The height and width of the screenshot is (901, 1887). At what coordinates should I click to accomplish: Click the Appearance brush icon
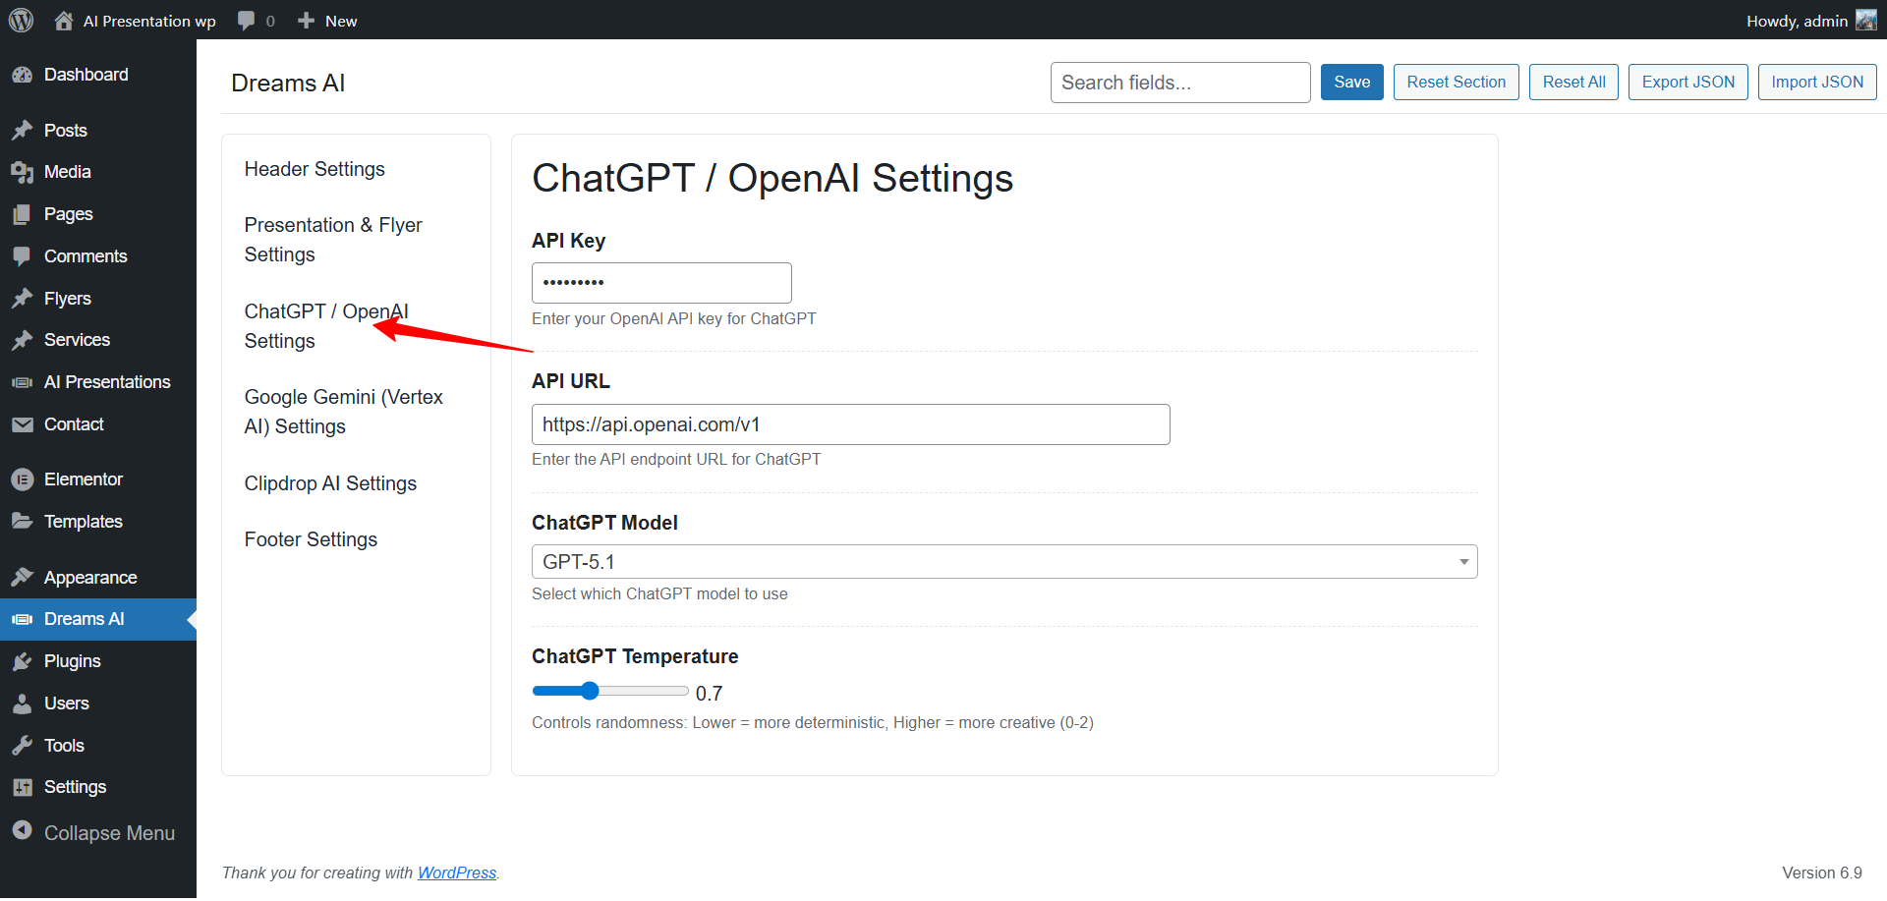pos(23,578)
